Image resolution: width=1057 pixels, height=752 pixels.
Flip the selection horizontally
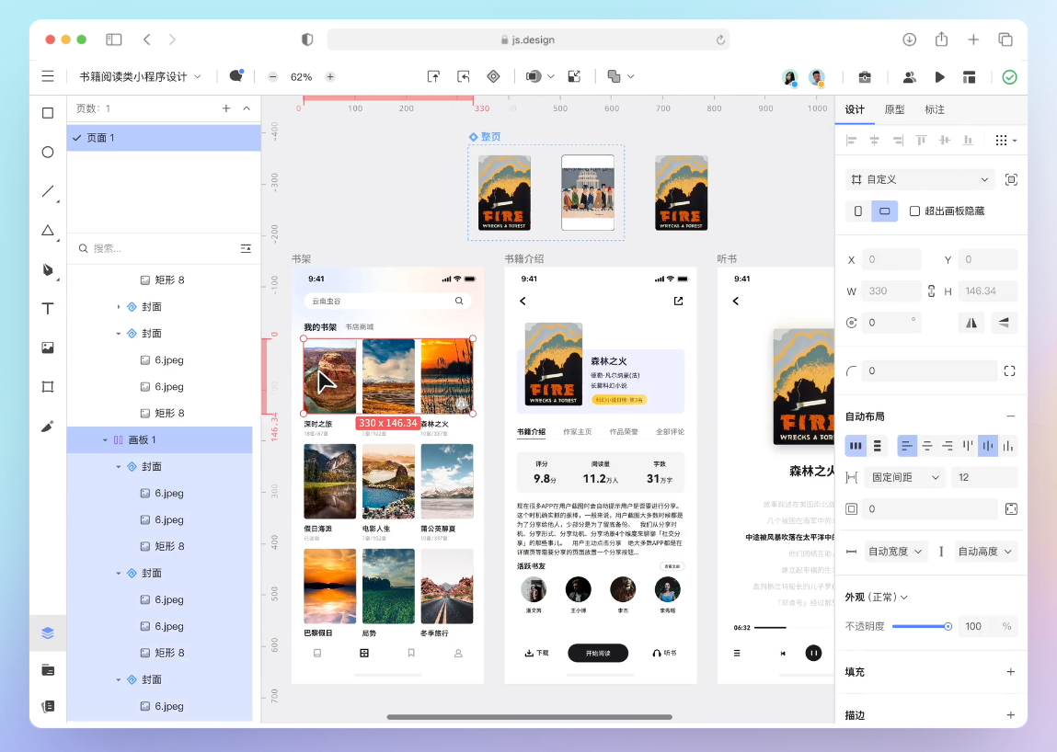971,323
